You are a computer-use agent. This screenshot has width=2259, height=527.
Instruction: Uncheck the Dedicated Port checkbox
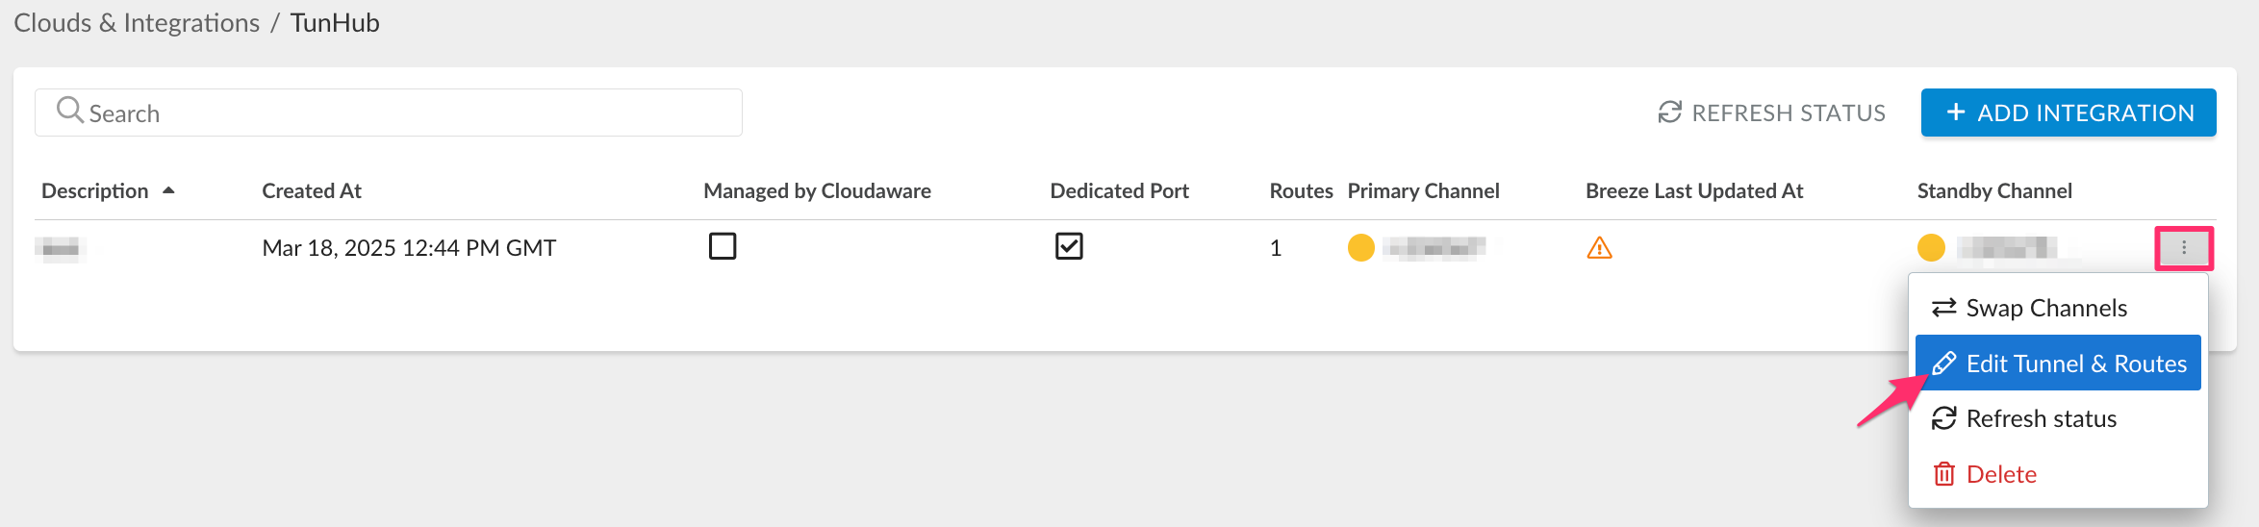tap(1069, 246)
